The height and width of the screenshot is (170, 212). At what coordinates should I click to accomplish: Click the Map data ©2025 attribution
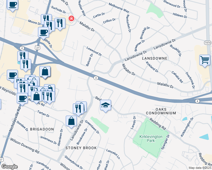pyautogui.click(x=200, y=168)
